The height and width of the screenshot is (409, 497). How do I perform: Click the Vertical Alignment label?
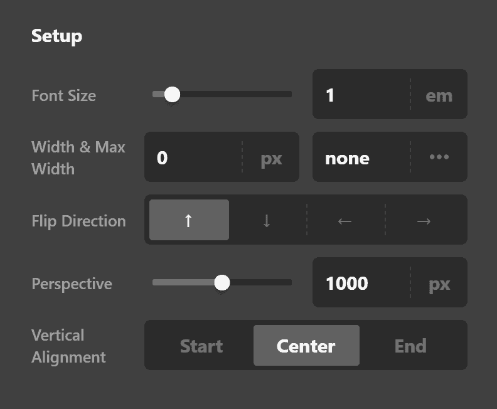68,346
